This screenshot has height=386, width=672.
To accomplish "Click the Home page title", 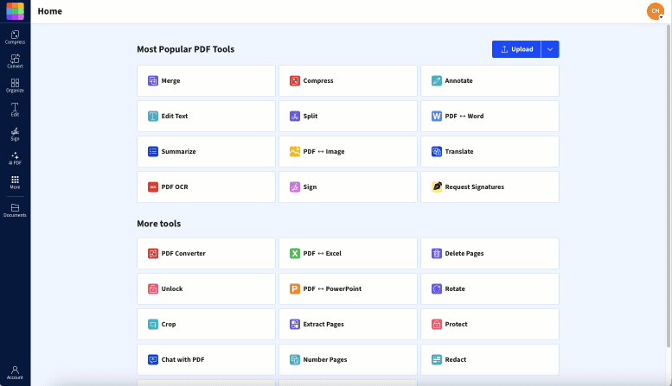I will (49, 11).
